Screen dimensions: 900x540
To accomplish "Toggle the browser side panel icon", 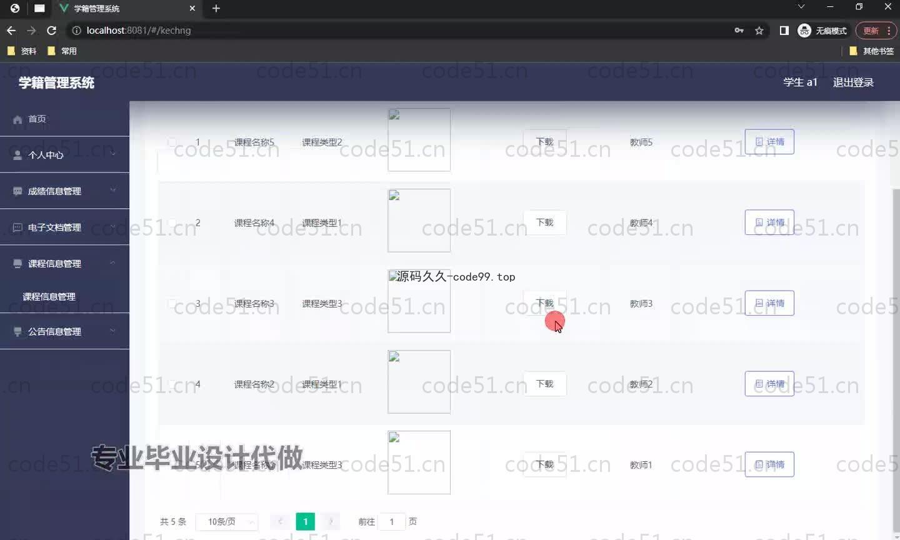I will [x=784, y=31].
